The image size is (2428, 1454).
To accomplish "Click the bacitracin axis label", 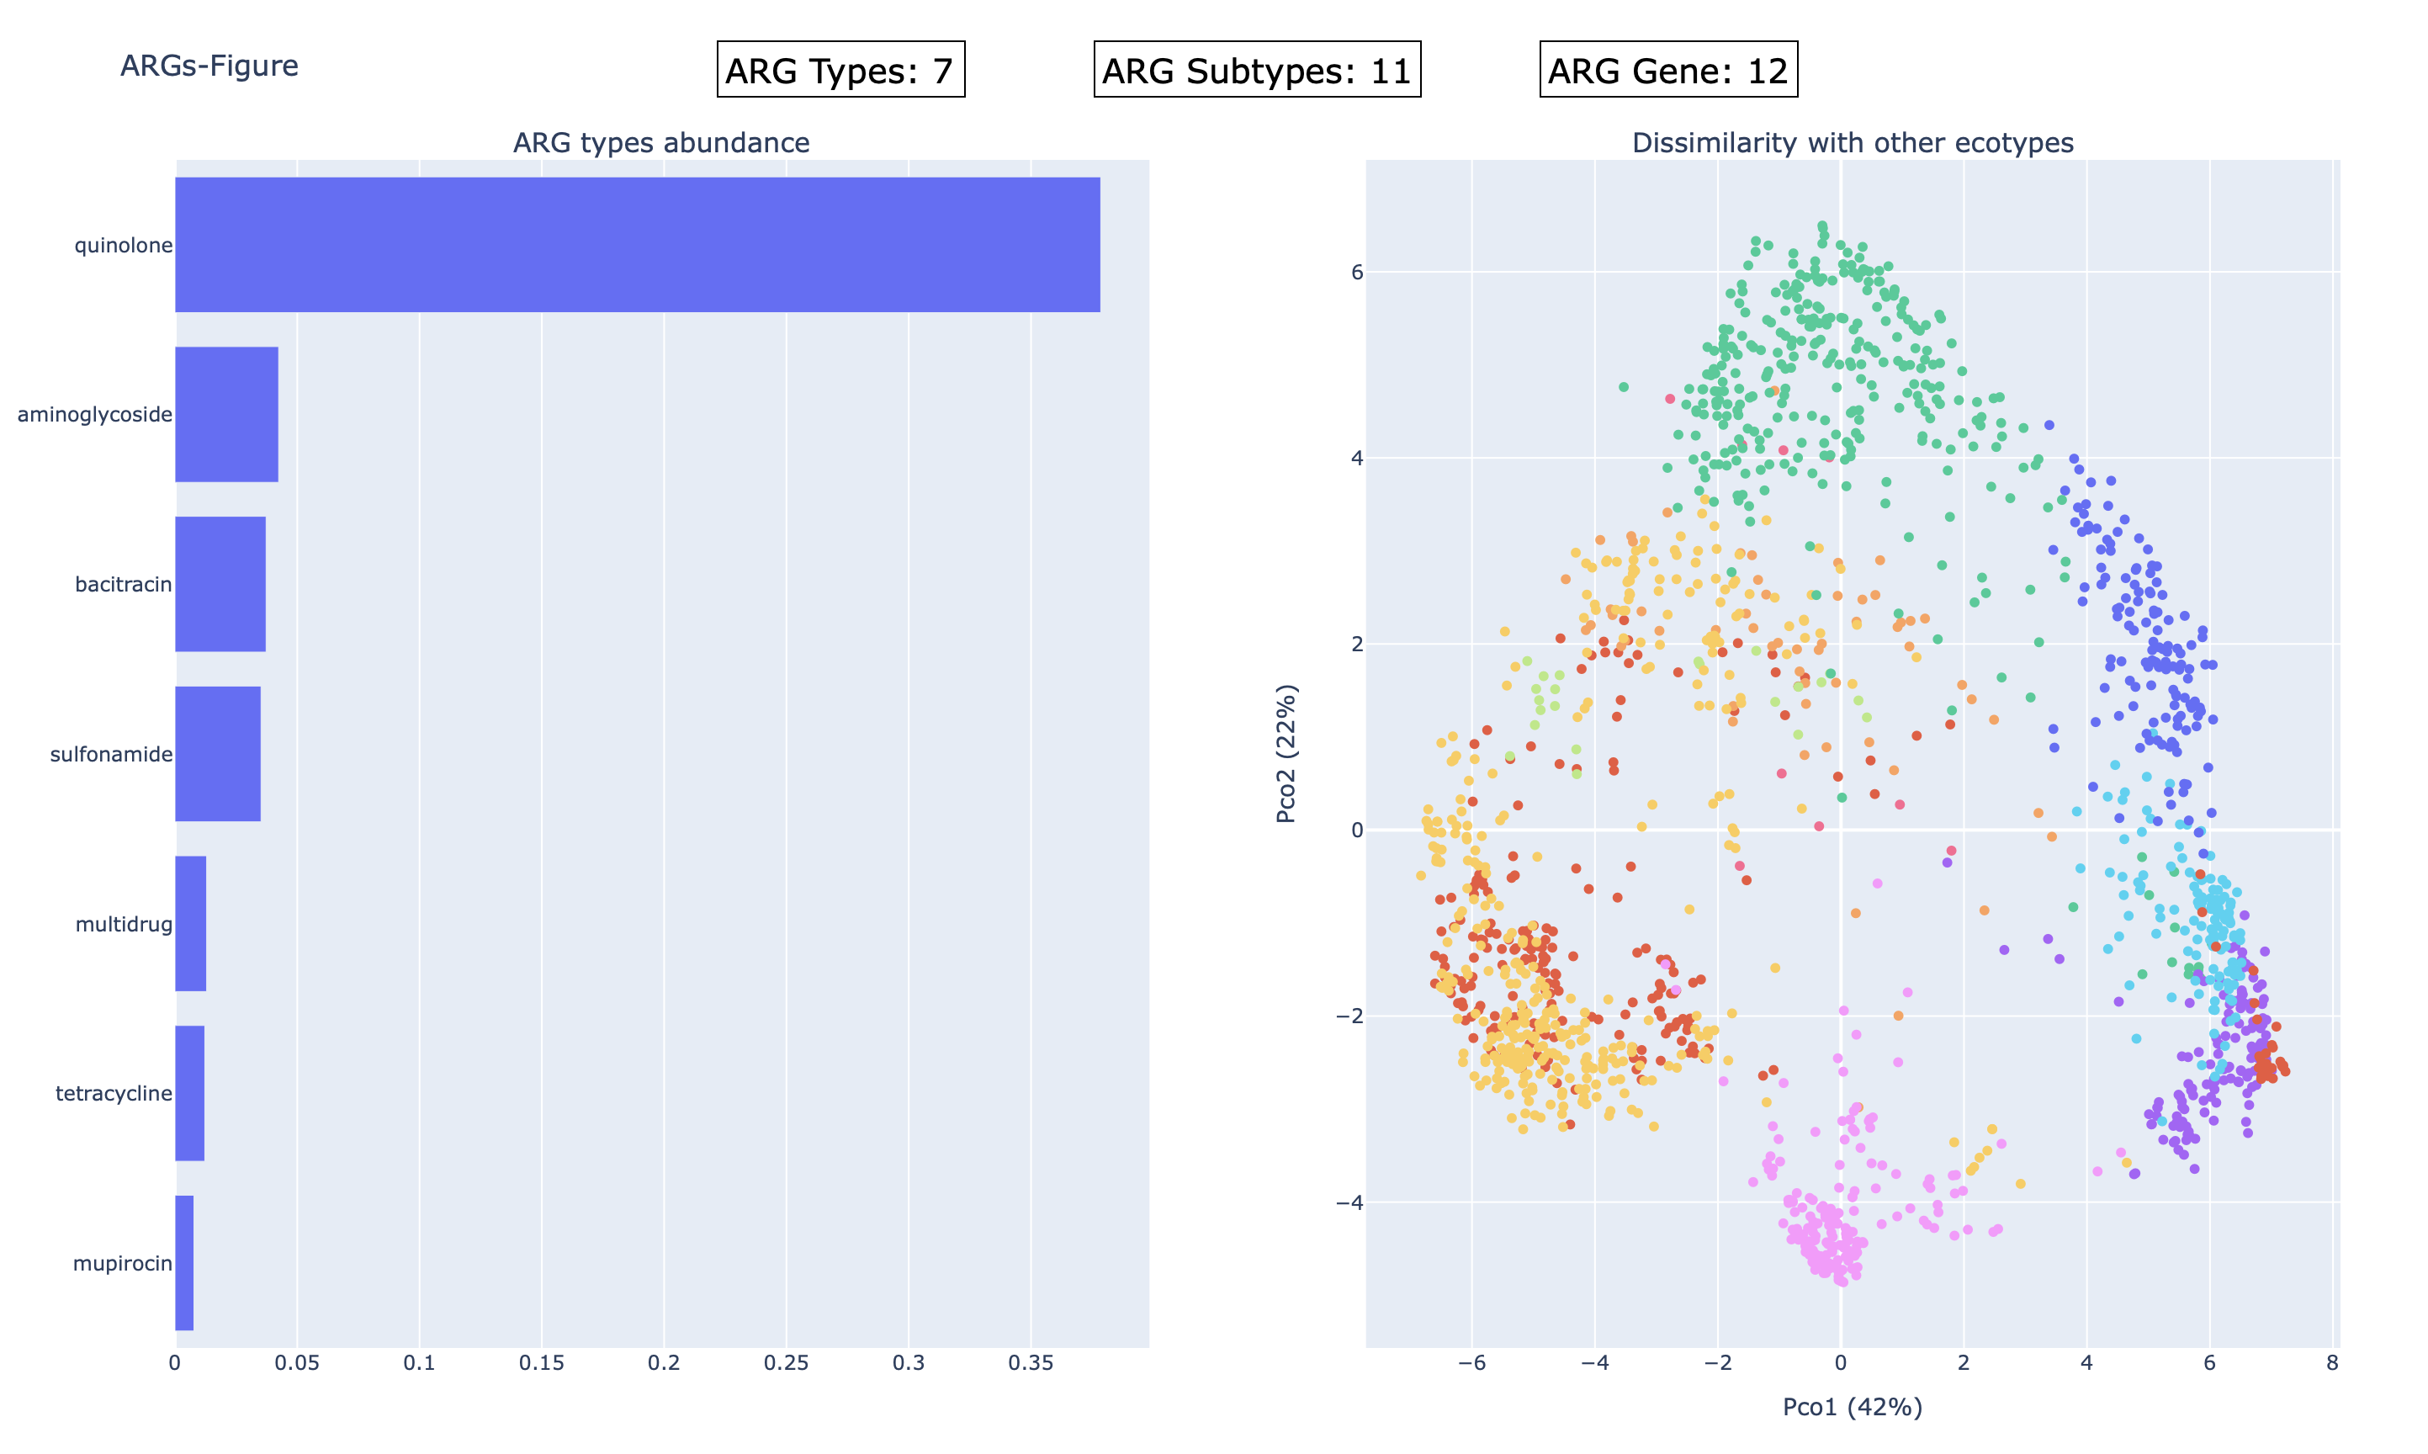I will [124, 584].
